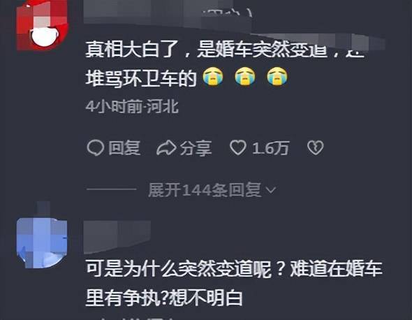Click the 分享 share button text
This screenshot has width=412, height=320.
[x=196, y=148]
